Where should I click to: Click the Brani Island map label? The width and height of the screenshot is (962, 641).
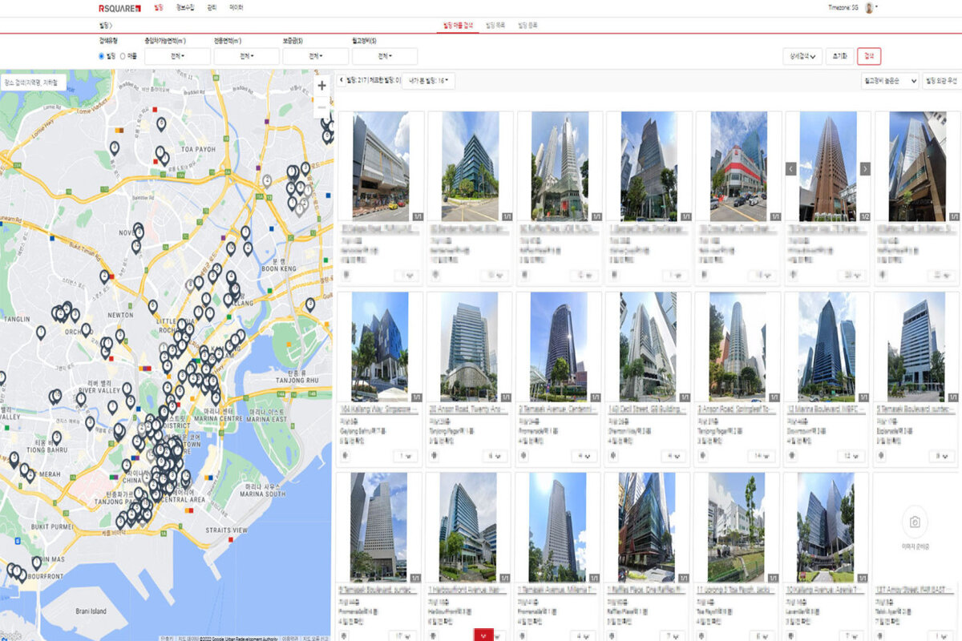(x=90, y=611)
